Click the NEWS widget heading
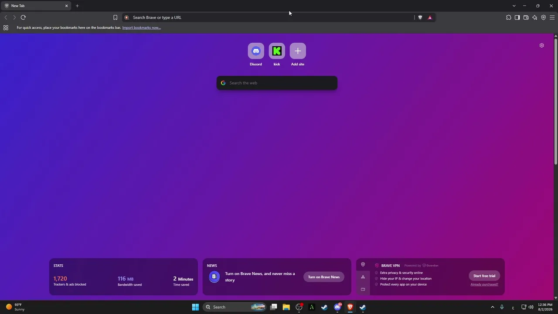The width and height of the screenshot is (558, 314). [x=212, y=266]
